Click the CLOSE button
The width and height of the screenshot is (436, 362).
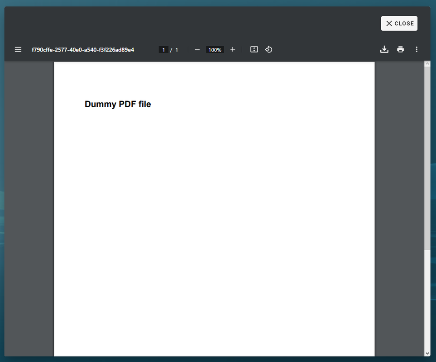(x=399, y=24)
